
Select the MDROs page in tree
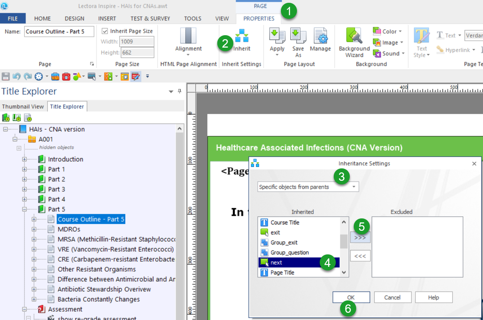tap(69, 229)
